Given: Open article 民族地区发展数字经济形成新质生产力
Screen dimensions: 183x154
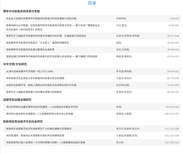Looking at the screenshot, I should click(x=39, y=129).
